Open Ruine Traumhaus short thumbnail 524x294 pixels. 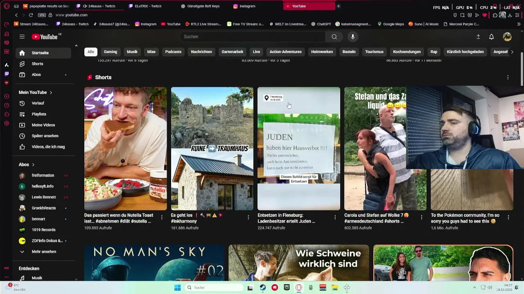point(212,149)
